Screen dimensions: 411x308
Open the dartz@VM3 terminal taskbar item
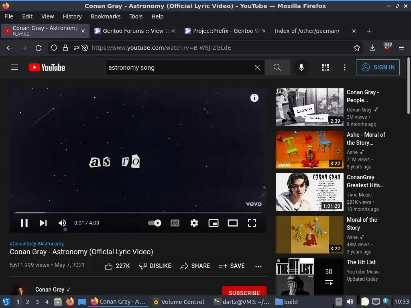point(241,302)
